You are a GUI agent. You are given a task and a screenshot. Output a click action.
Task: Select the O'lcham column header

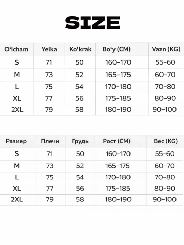click(x=16, y=49)
